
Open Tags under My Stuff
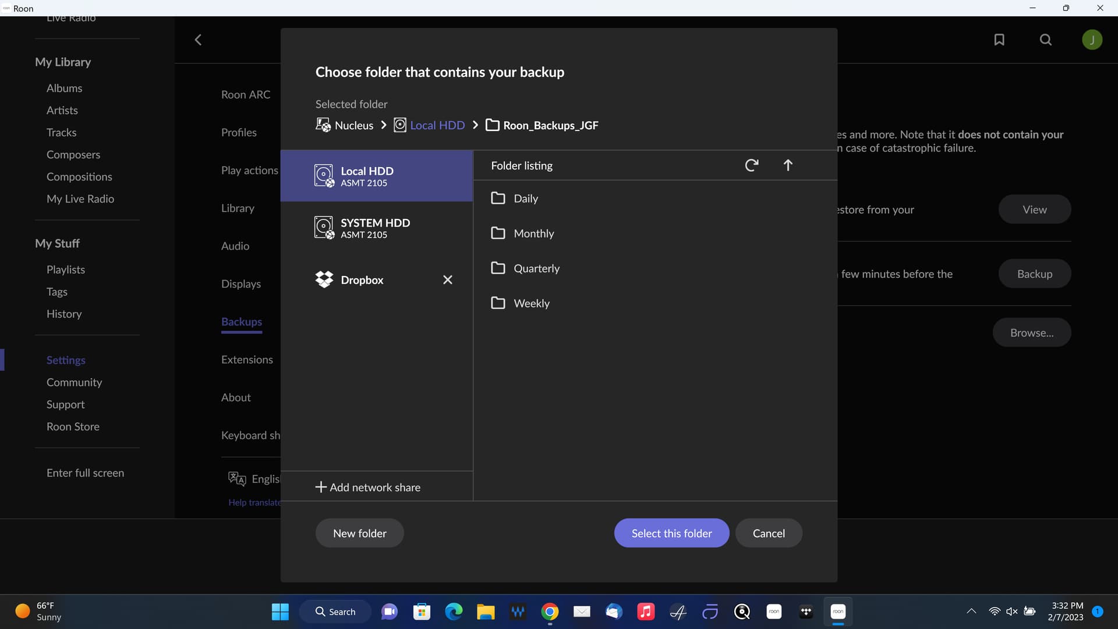57,292
